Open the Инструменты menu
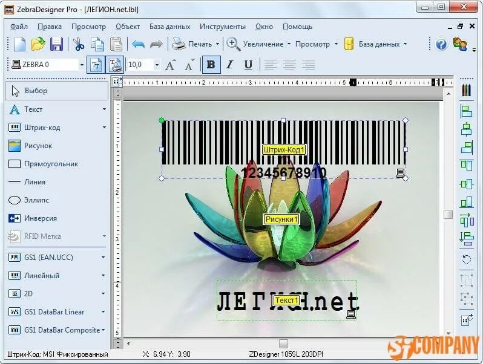Screen dimensions: 483x364 (222, 27)
